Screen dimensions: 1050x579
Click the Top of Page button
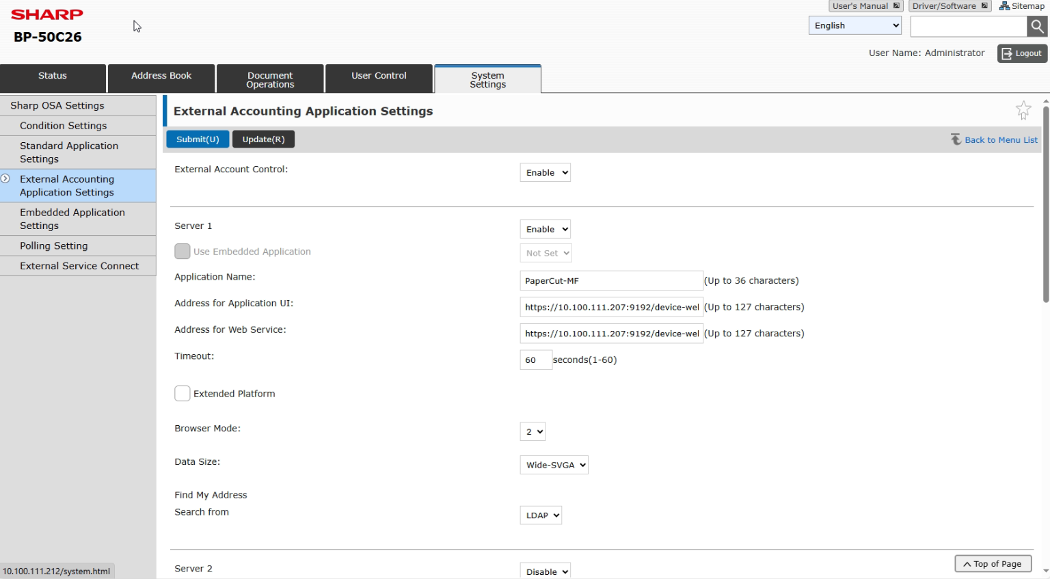click(x=993, y=564)
